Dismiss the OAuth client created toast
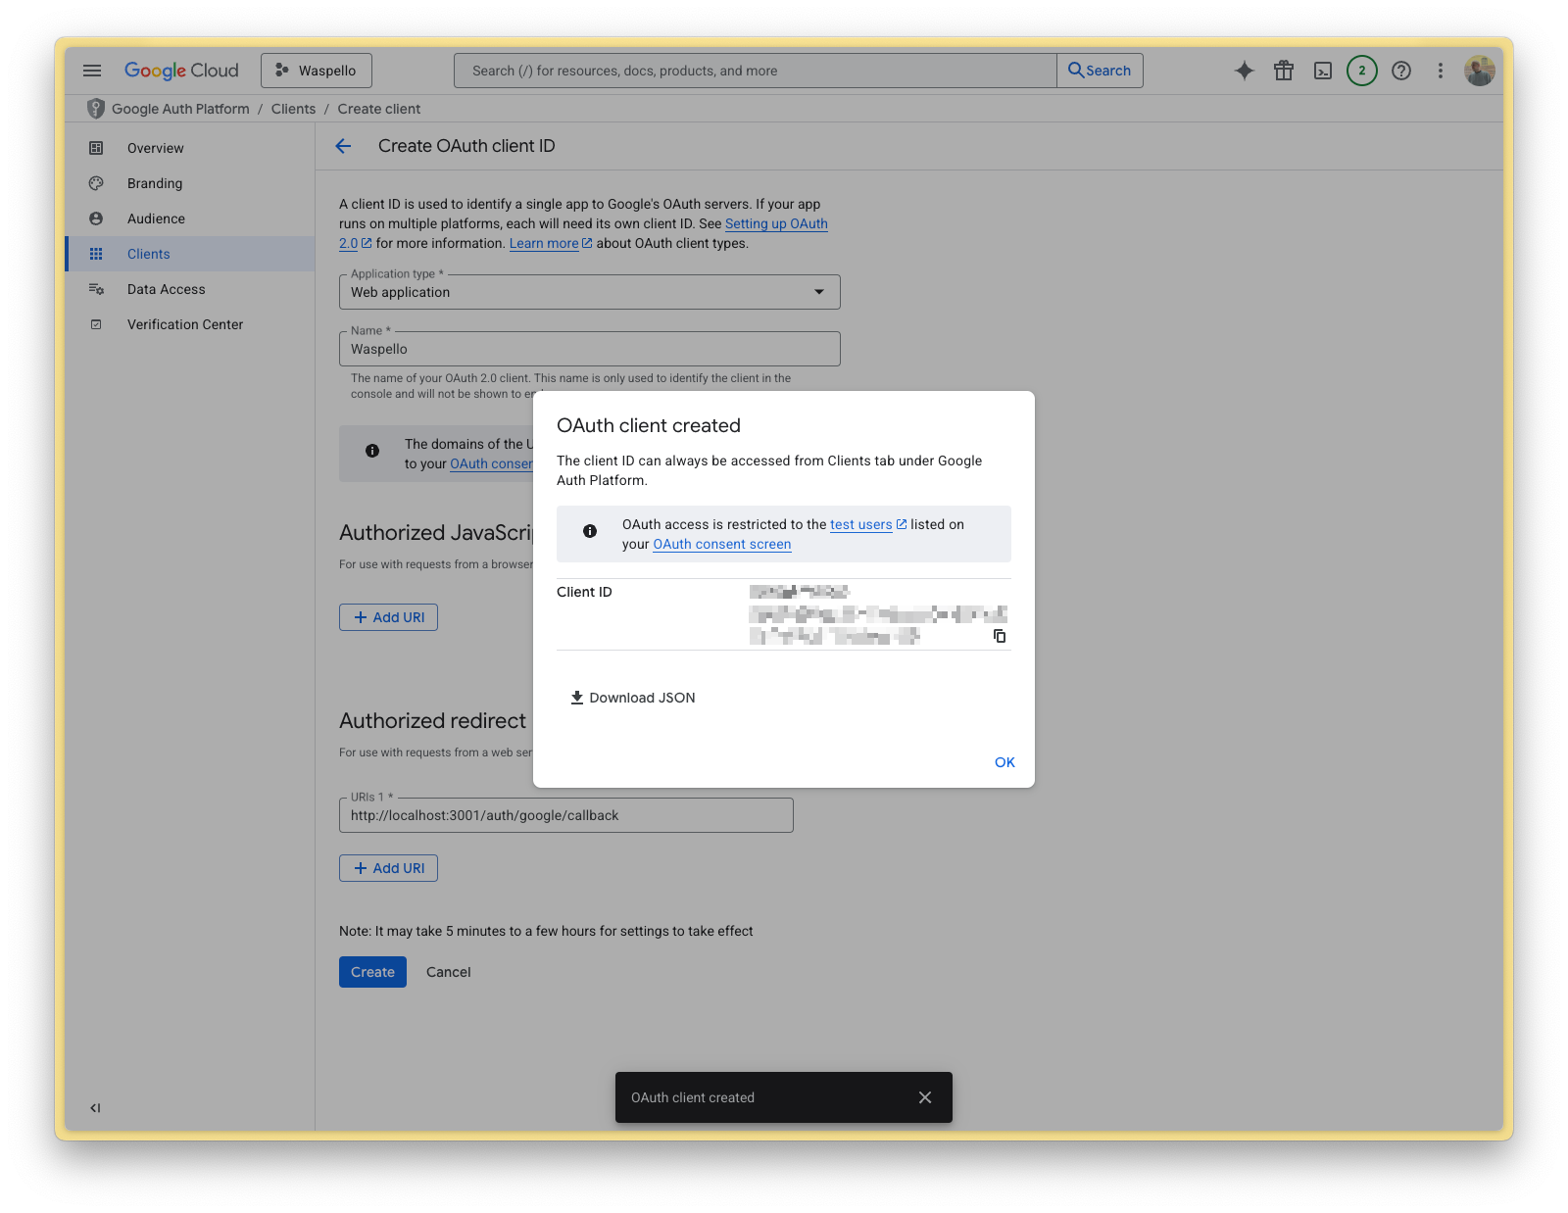 click(924, 1097)
